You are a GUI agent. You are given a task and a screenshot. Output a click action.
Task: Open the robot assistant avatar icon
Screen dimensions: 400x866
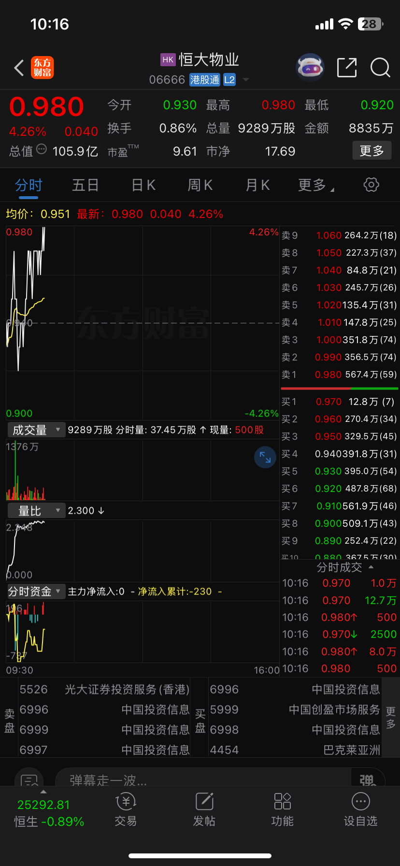tap(310, 68)
